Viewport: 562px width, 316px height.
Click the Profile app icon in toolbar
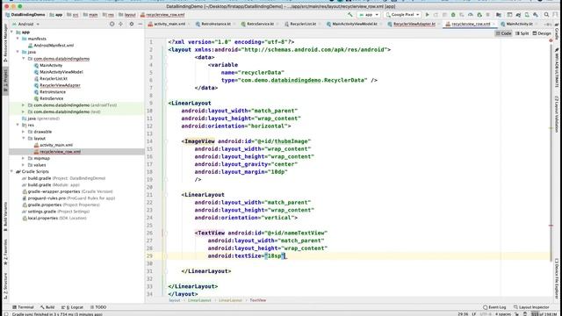coord(471,15)
